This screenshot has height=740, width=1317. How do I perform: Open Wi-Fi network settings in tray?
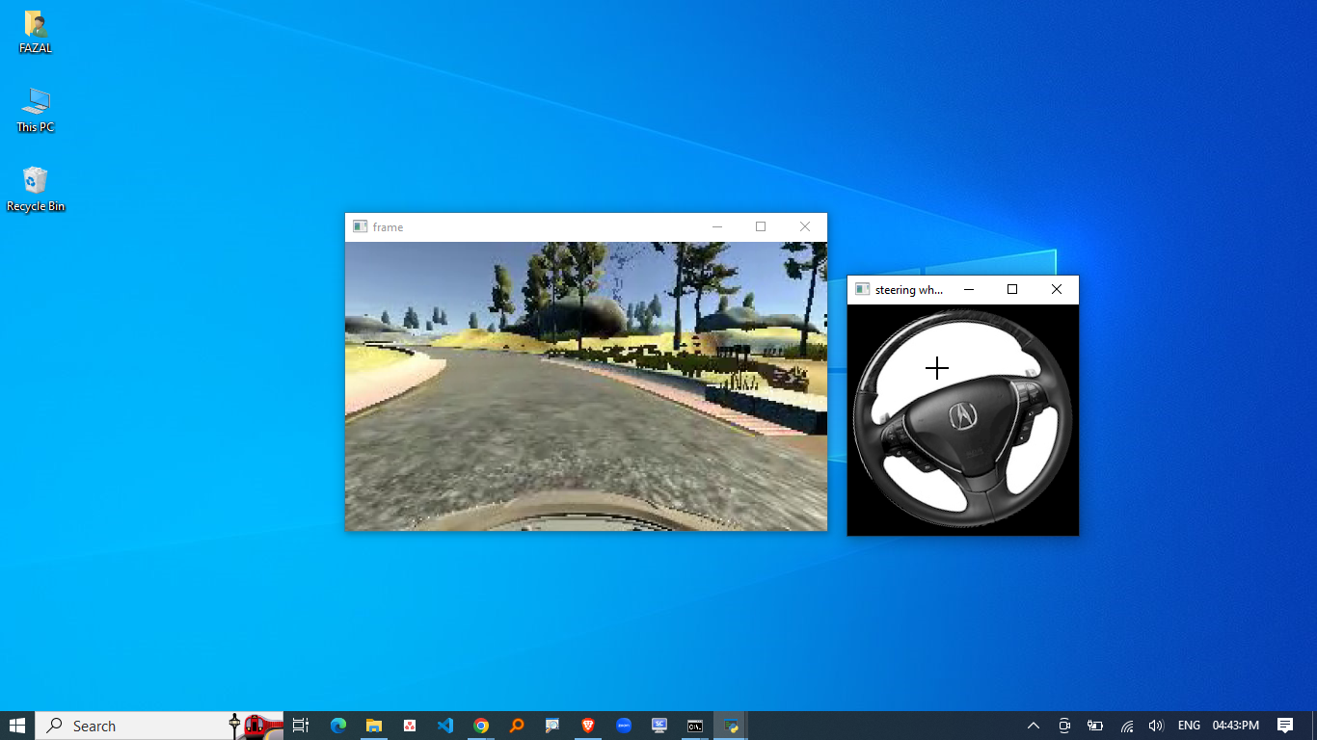click(x=1126, y=726)
